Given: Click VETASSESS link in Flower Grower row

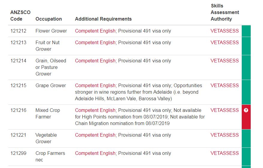Looking at the screenshot, I should 225,31.
